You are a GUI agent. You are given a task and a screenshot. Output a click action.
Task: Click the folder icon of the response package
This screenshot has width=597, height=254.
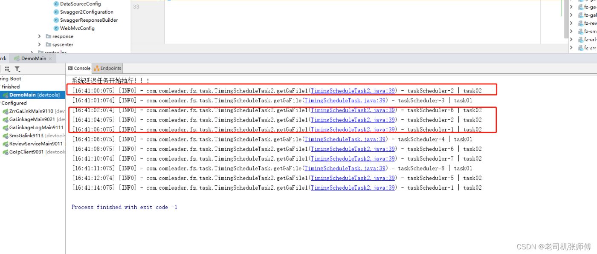(48, 37)
